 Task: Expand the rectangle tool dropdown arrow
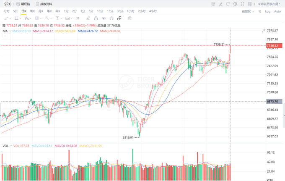(x=21, y=18)
